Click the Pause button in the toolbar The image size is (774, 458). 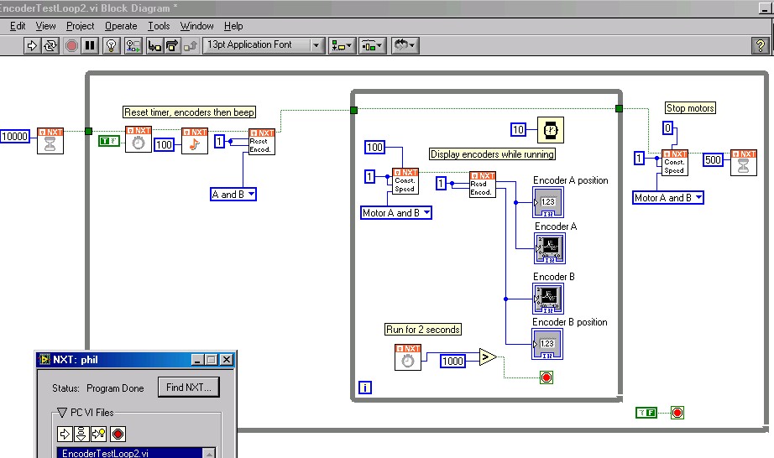[x=90, y=46]
